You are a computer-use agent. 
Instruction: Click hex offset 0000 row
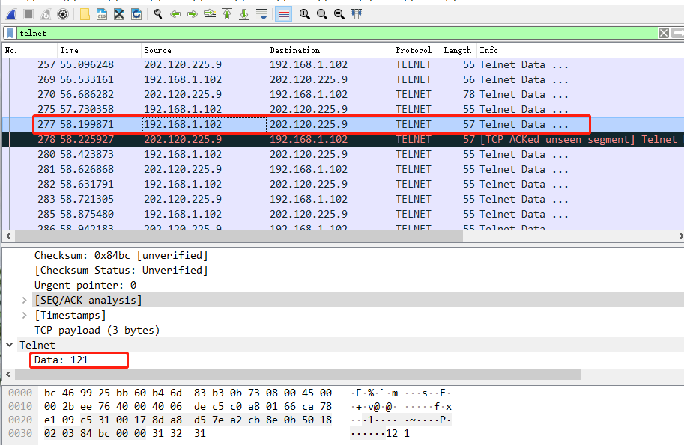(20, 393)
